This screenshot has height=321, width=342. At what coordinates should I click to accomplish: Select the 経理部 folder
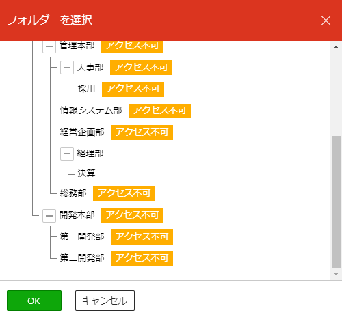pos(90,153)
